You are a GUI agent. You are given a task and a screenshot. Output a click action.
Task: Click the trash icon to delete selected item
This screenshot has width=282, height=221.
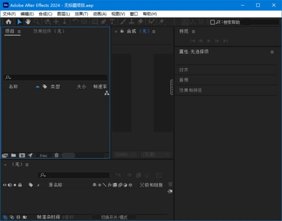pos(56,155)
